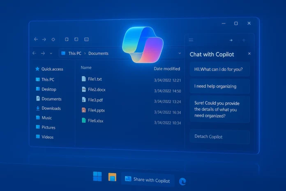The image size is (286, 191).
Task: Click Share with Copilot on the taskbar
Action: (148, 179)
